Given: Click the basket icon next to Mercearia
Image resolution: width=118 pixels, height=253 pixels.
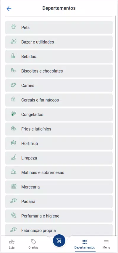Looking at the screenshot, I should pos(14,186).
